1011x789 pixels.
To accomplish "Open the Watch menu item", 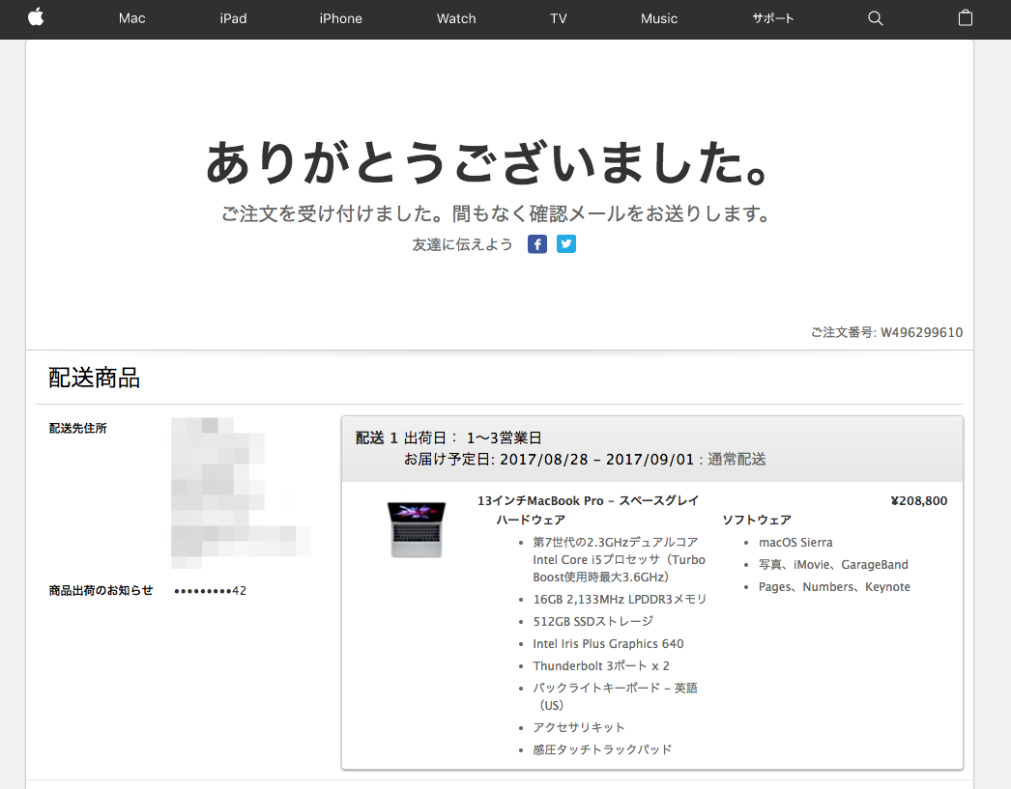I will tap(456, 18).
